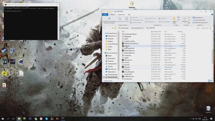Image resolution: width=215 pixels, height=121 pixels.
Task: Open the File (Файл) ribbon tab
Action: point(105,14)
